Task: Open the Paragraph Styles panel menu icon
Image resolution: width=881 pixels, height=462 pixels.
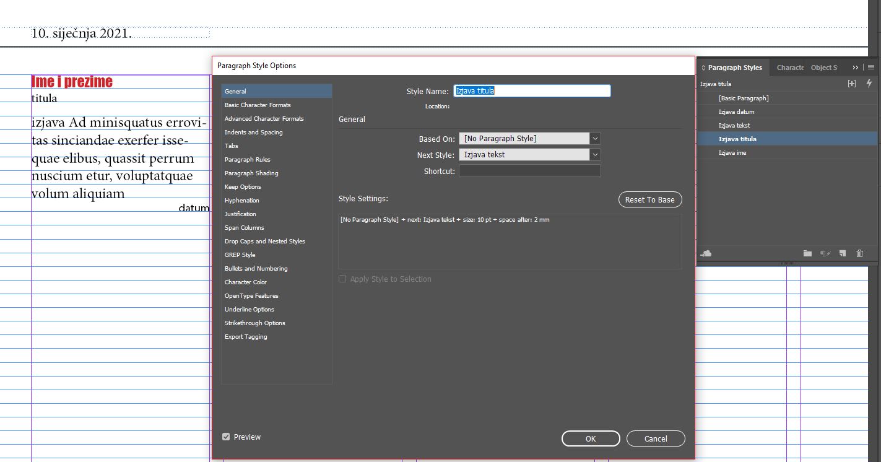Action: click(871, 68)
